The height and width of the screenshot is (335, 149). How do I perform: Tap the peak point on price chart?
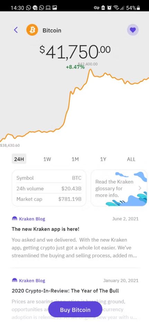click(90, 69)
